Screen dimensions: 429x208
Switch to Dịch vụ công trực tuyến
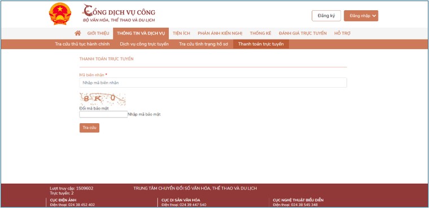(x=144, y=44)
